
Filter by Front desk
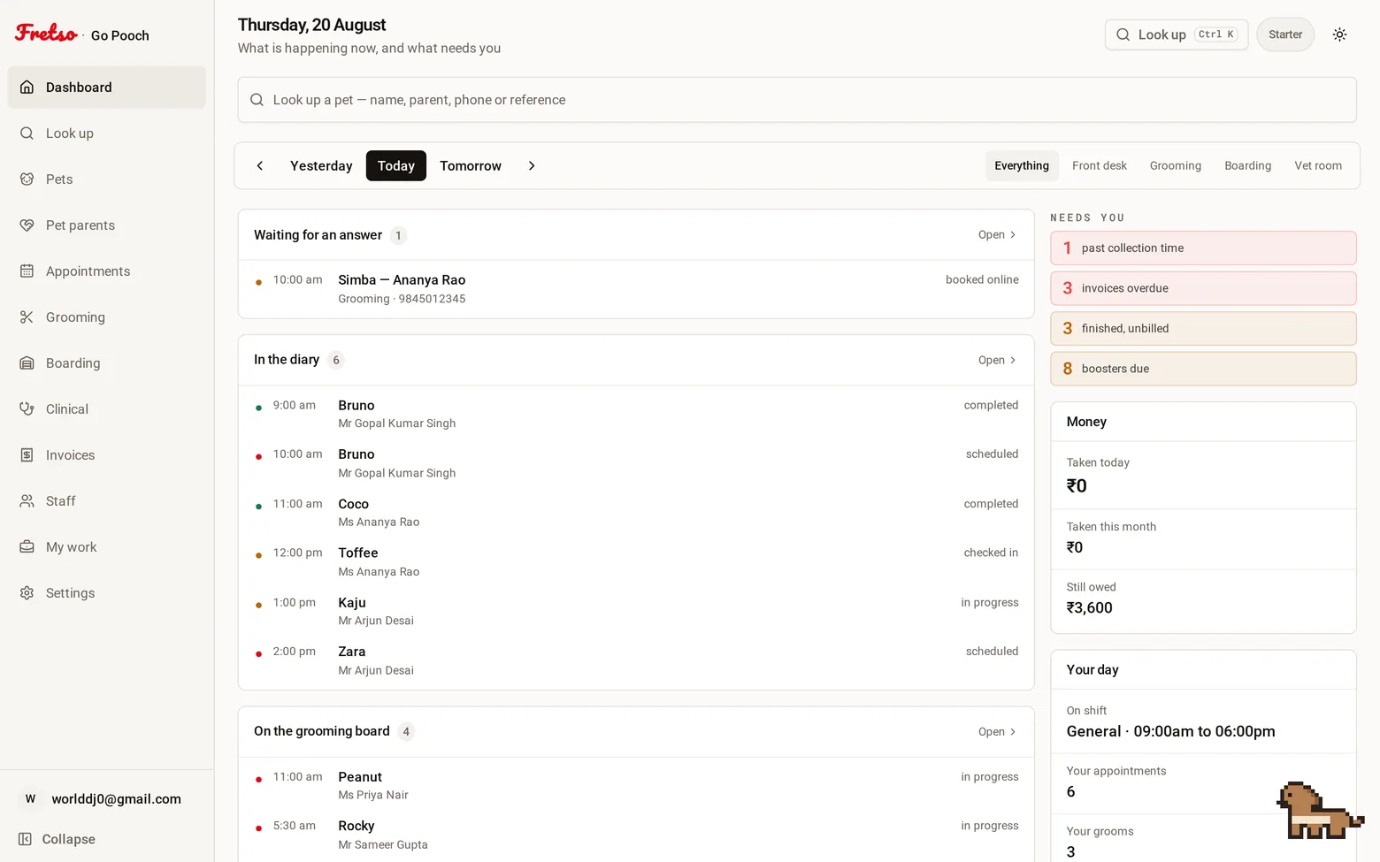[x=1100, y=166]
